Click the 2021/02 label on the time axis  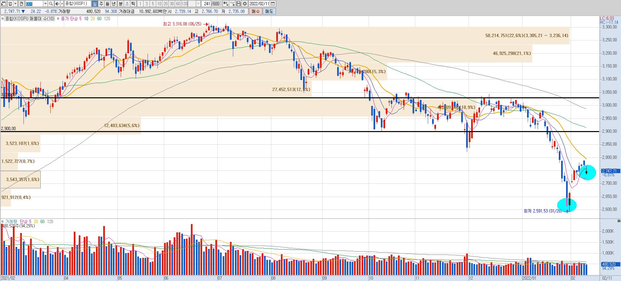pos(8,278)
